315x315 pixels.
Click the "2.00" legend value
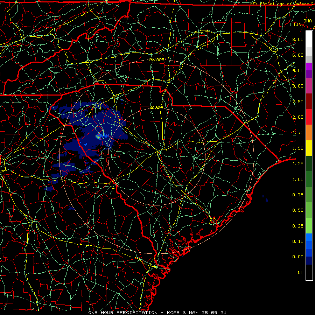298,117
